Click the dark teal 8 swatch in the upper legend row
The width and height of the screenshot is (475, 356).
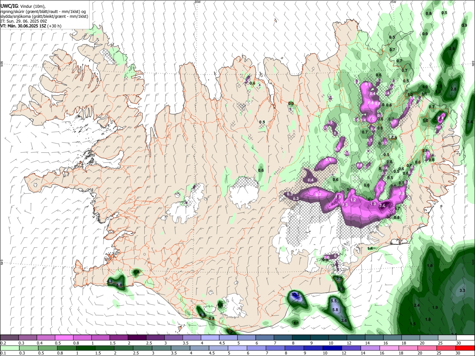301,338
